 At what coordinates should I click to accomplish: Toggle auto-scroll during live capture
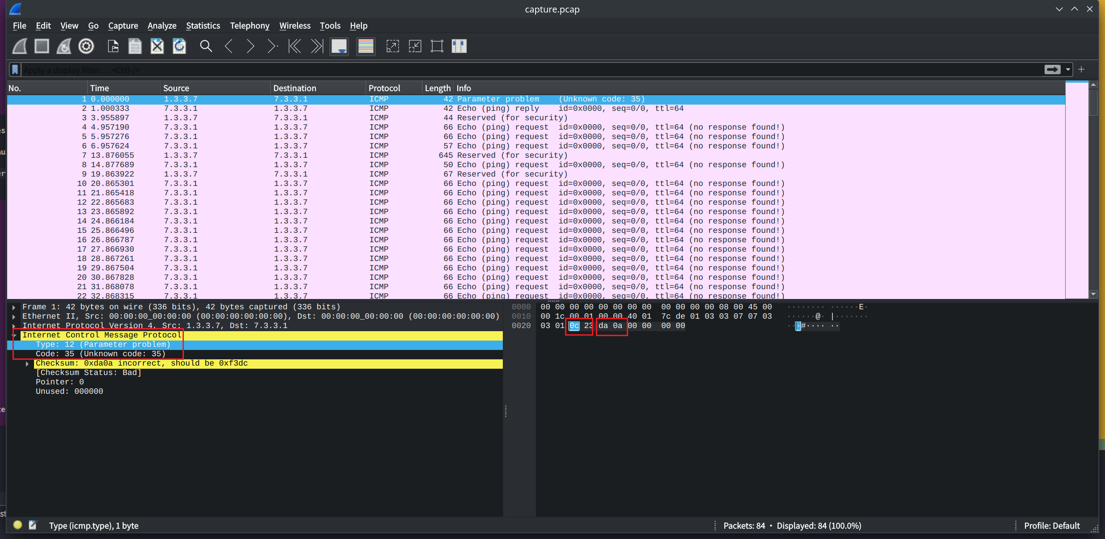click(339, 46)
